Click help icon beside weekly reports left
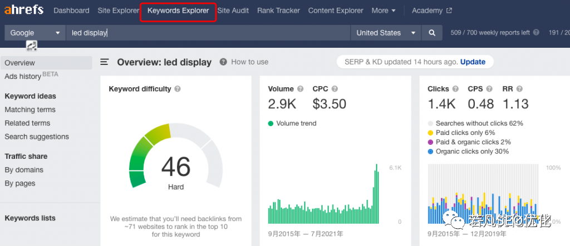The height and width of the screenshot is (246, 570). (536, 33)
